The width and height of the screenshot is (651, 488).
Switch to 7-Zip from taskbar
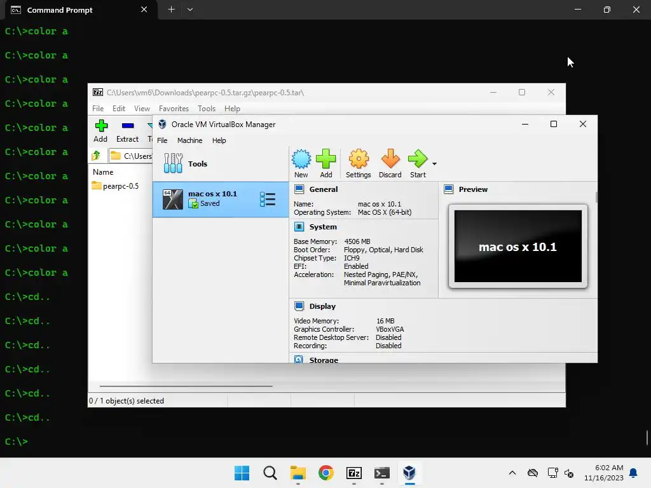[353, 473]
